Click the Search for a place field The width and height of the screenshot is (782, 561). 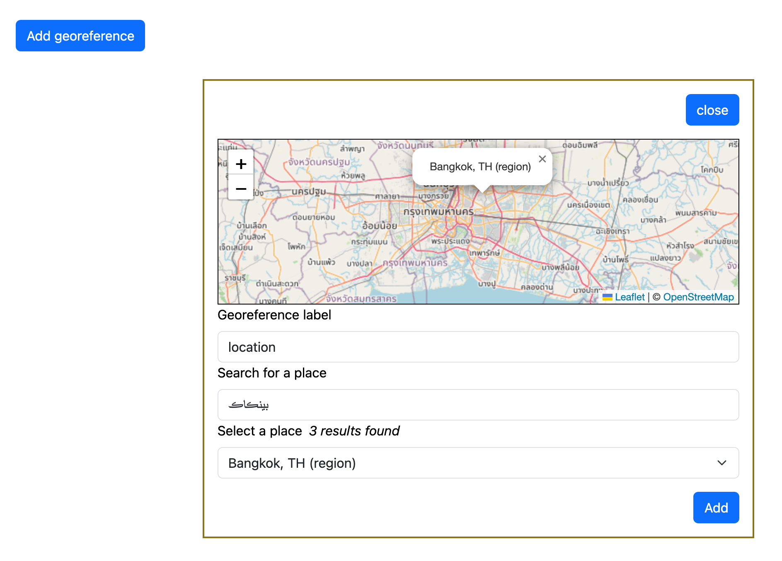click(x=478, y=405)
